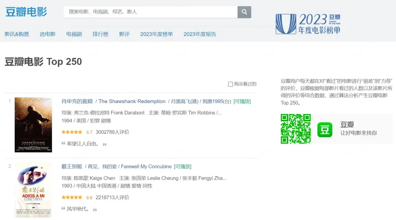Open the 2023年度报告 page
This screenshot has width=396, height=220.
click(200, 34)
